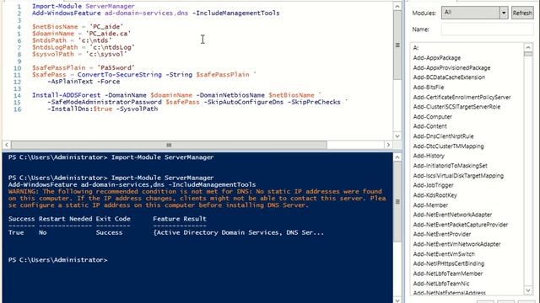Select the A: entry in command list
The width and height of the screenshot is (540, 303).
coord(416,48)
